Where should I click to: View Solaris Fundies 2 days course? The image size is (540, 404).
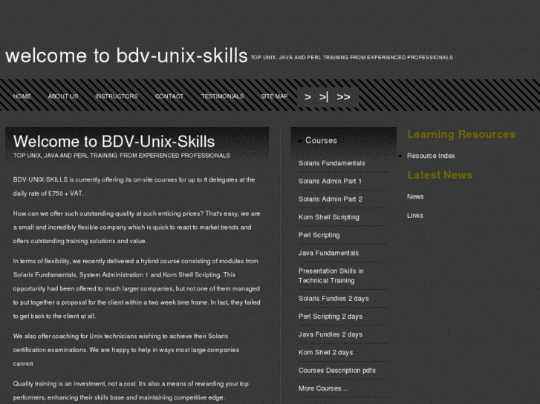[334, 299]
